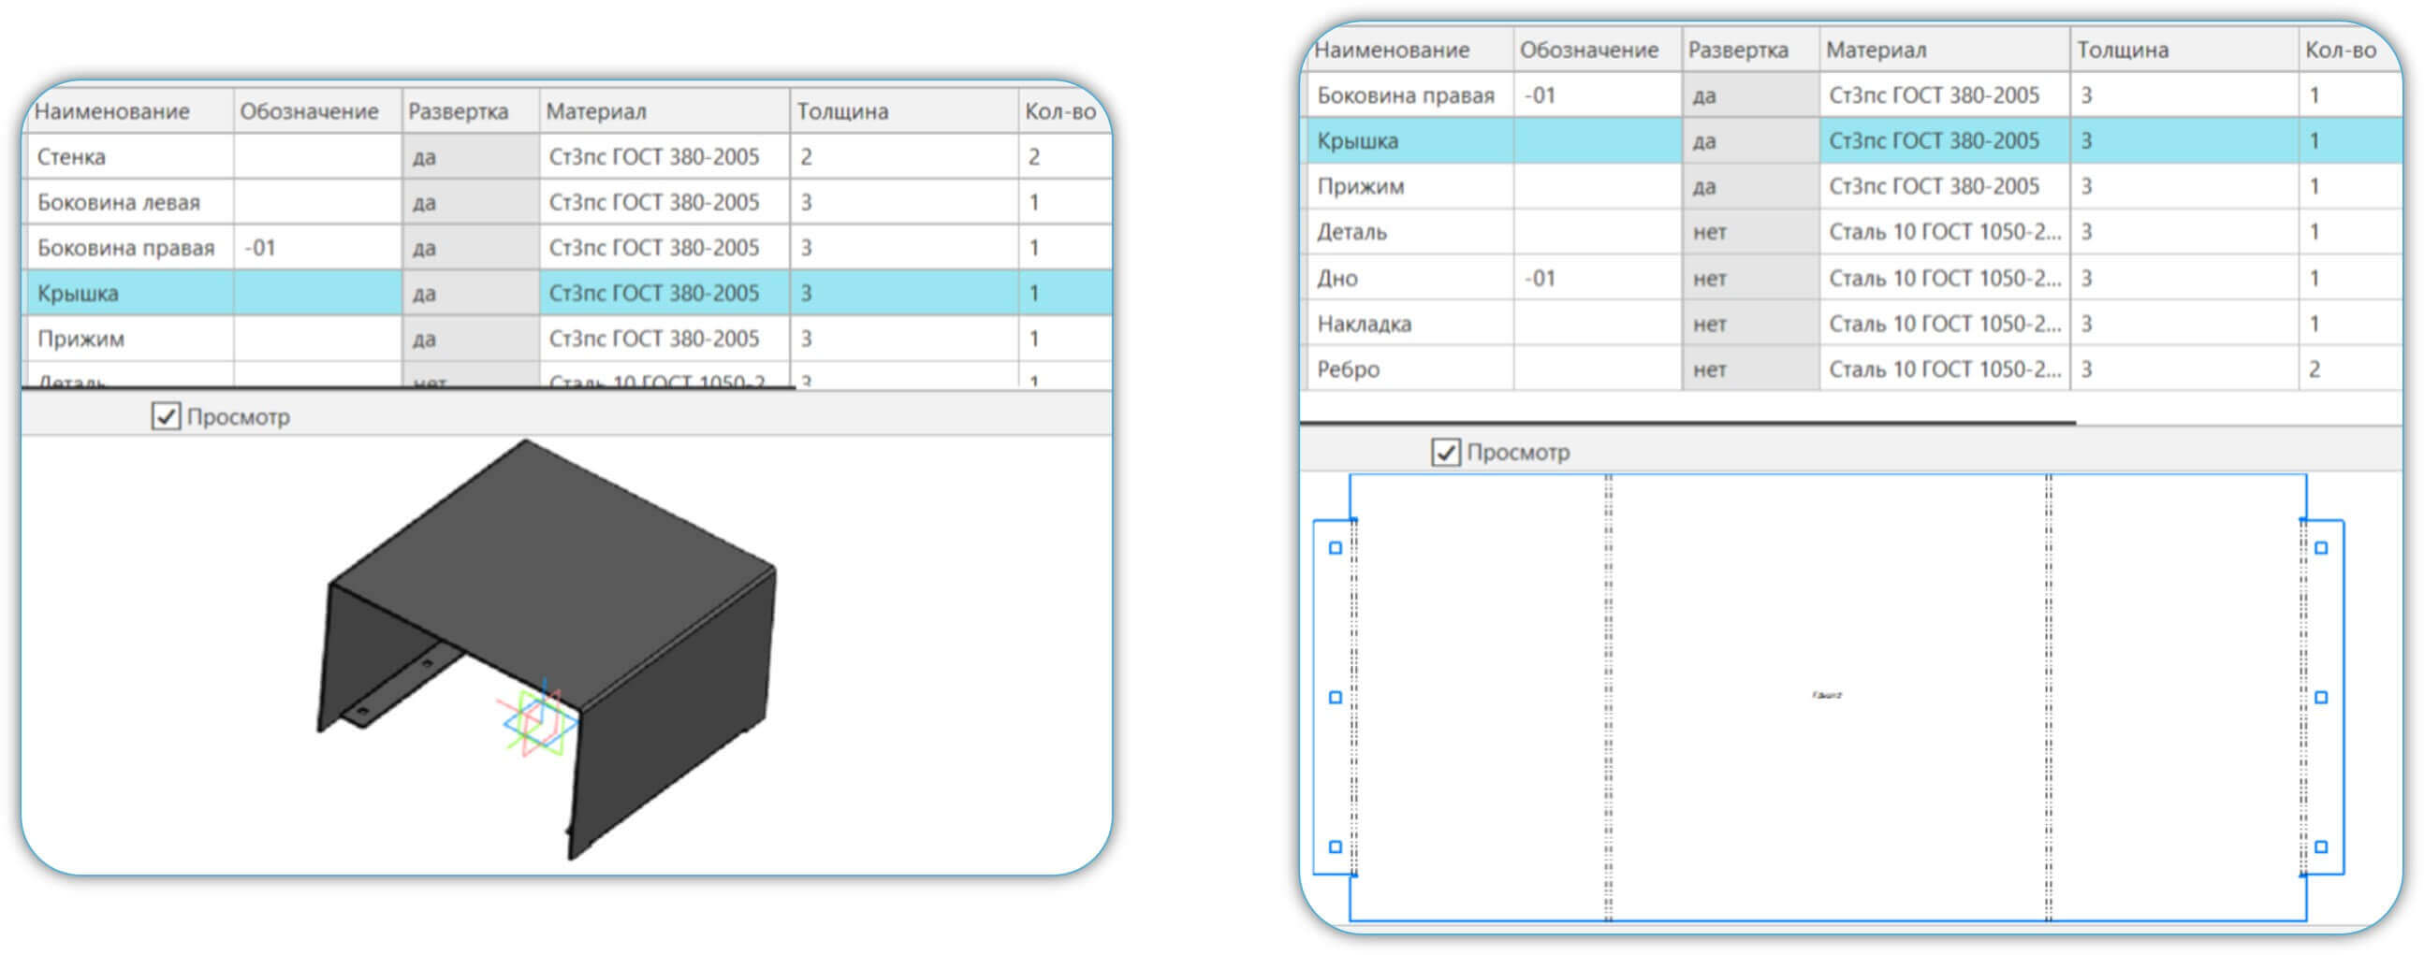The image size is (2424, 955).
Task: Open the Материал cell in the Накладка row
Action: point(1943,324)
